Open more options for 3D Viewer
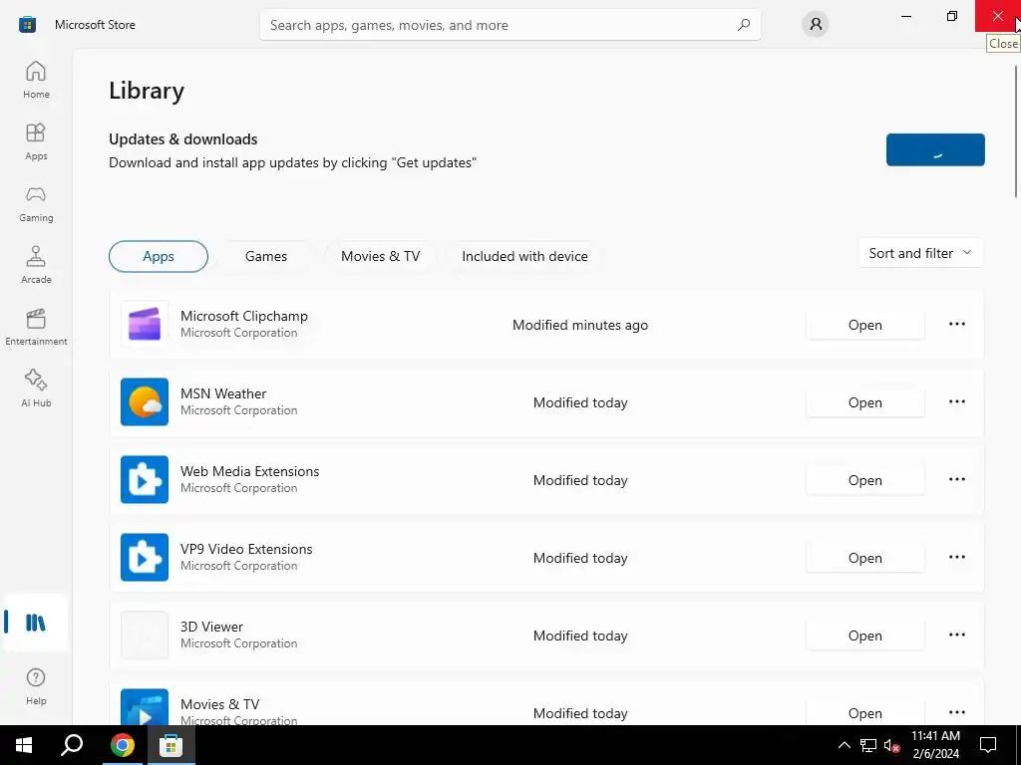This screenshot has width=1021, height=765. click(x=956, y=635)
